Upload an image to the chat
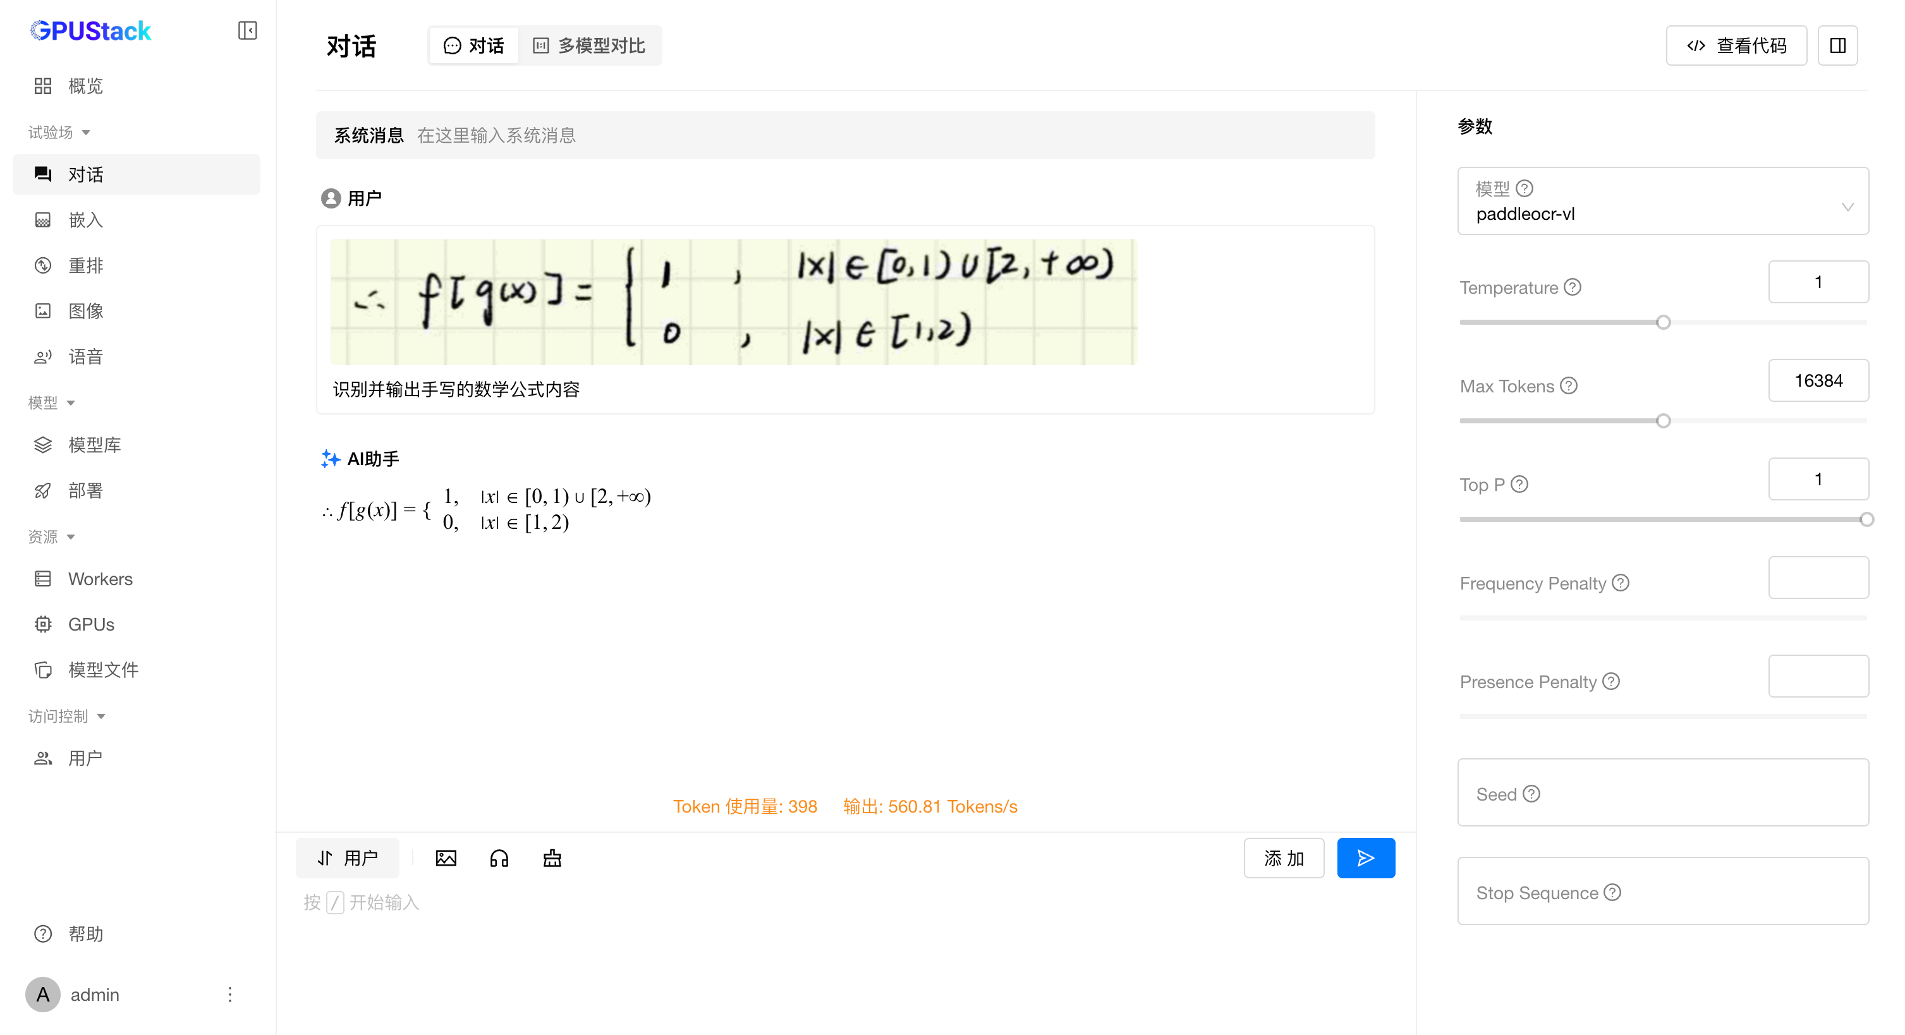This screenshot has width=1905, height=1035. (x=446, y=857)
